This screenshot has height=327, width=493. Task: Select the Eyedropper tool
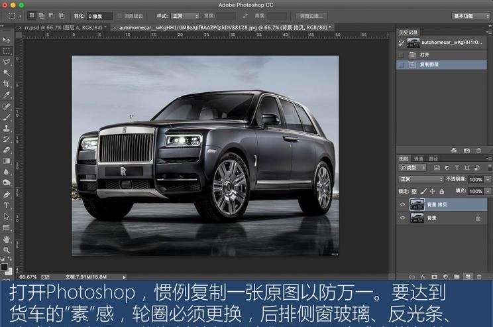click(6, 95)
